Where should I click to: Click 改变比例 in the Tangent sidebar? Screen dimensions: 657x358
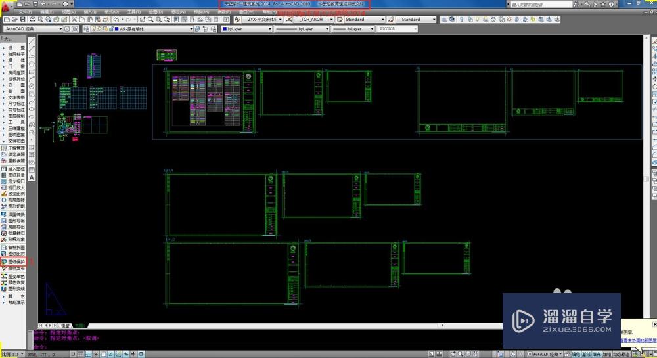pos(14,194)
